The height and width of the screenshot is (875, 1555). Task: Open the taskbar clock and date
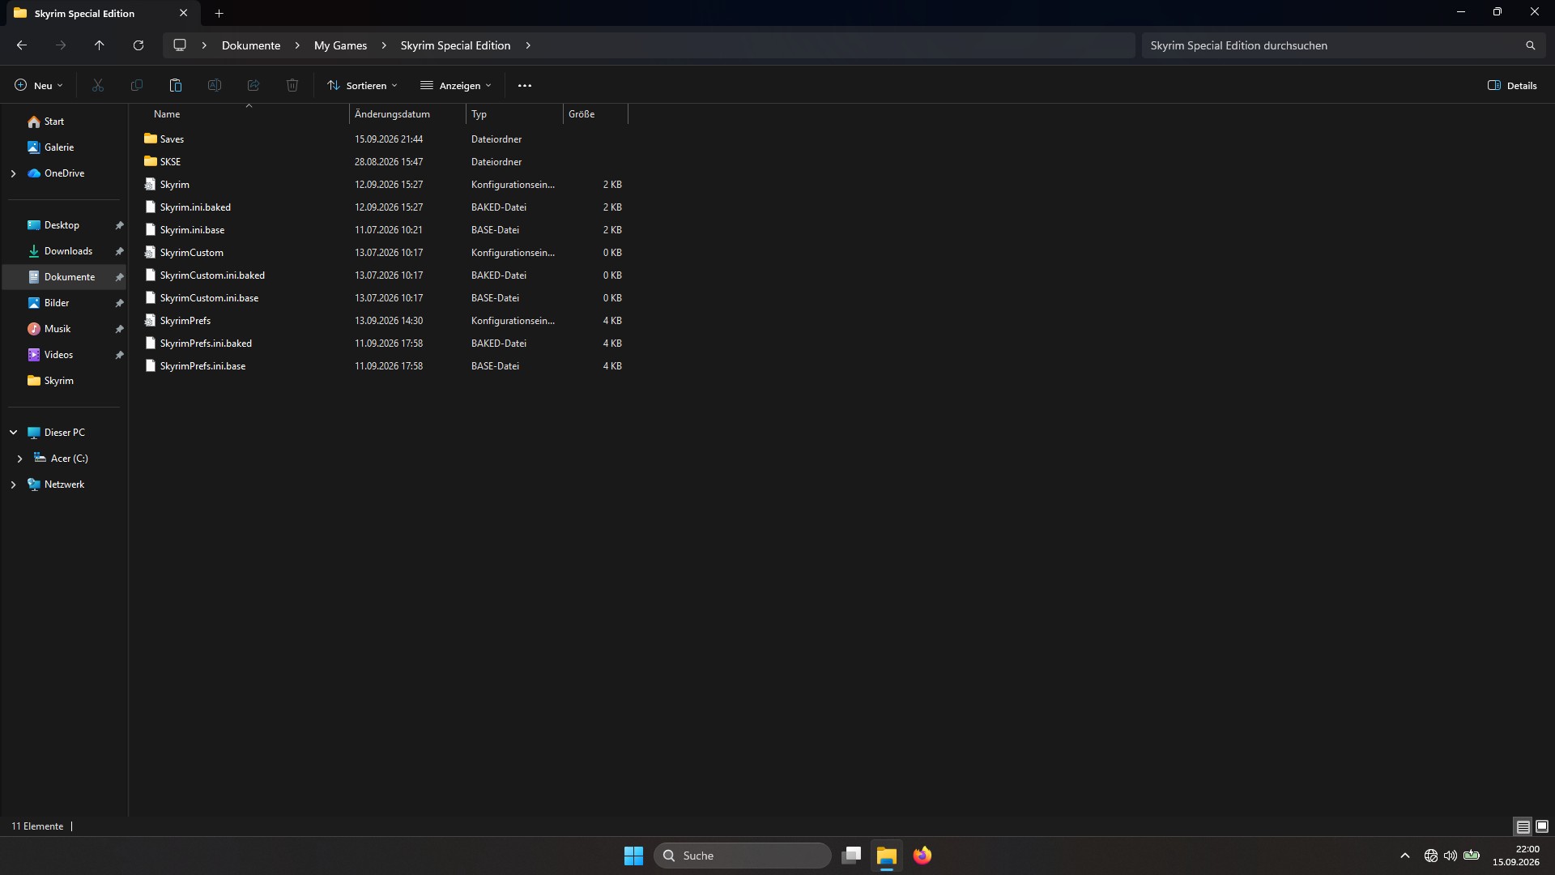click(x=1516, y=856)
